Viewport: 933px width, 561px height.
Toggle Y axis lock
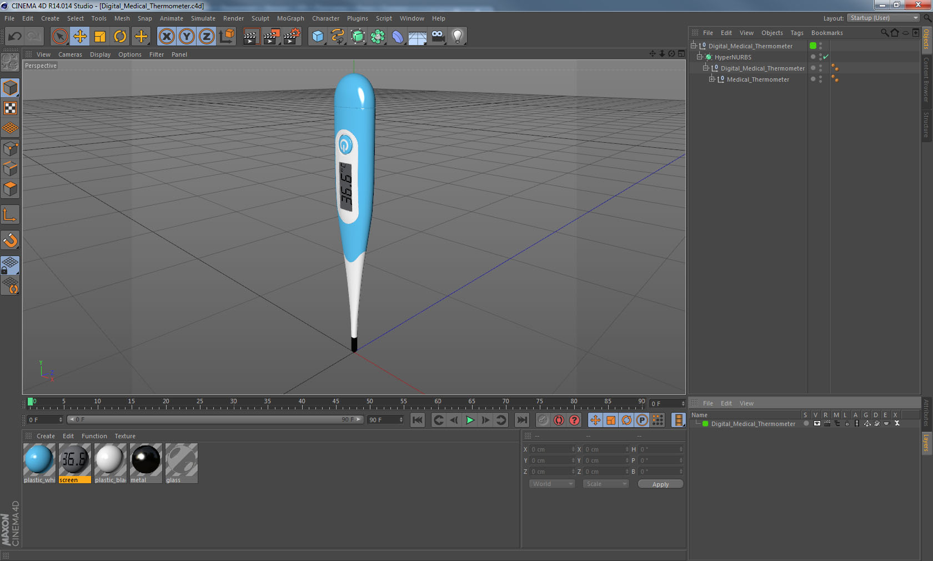pos(187,37)
